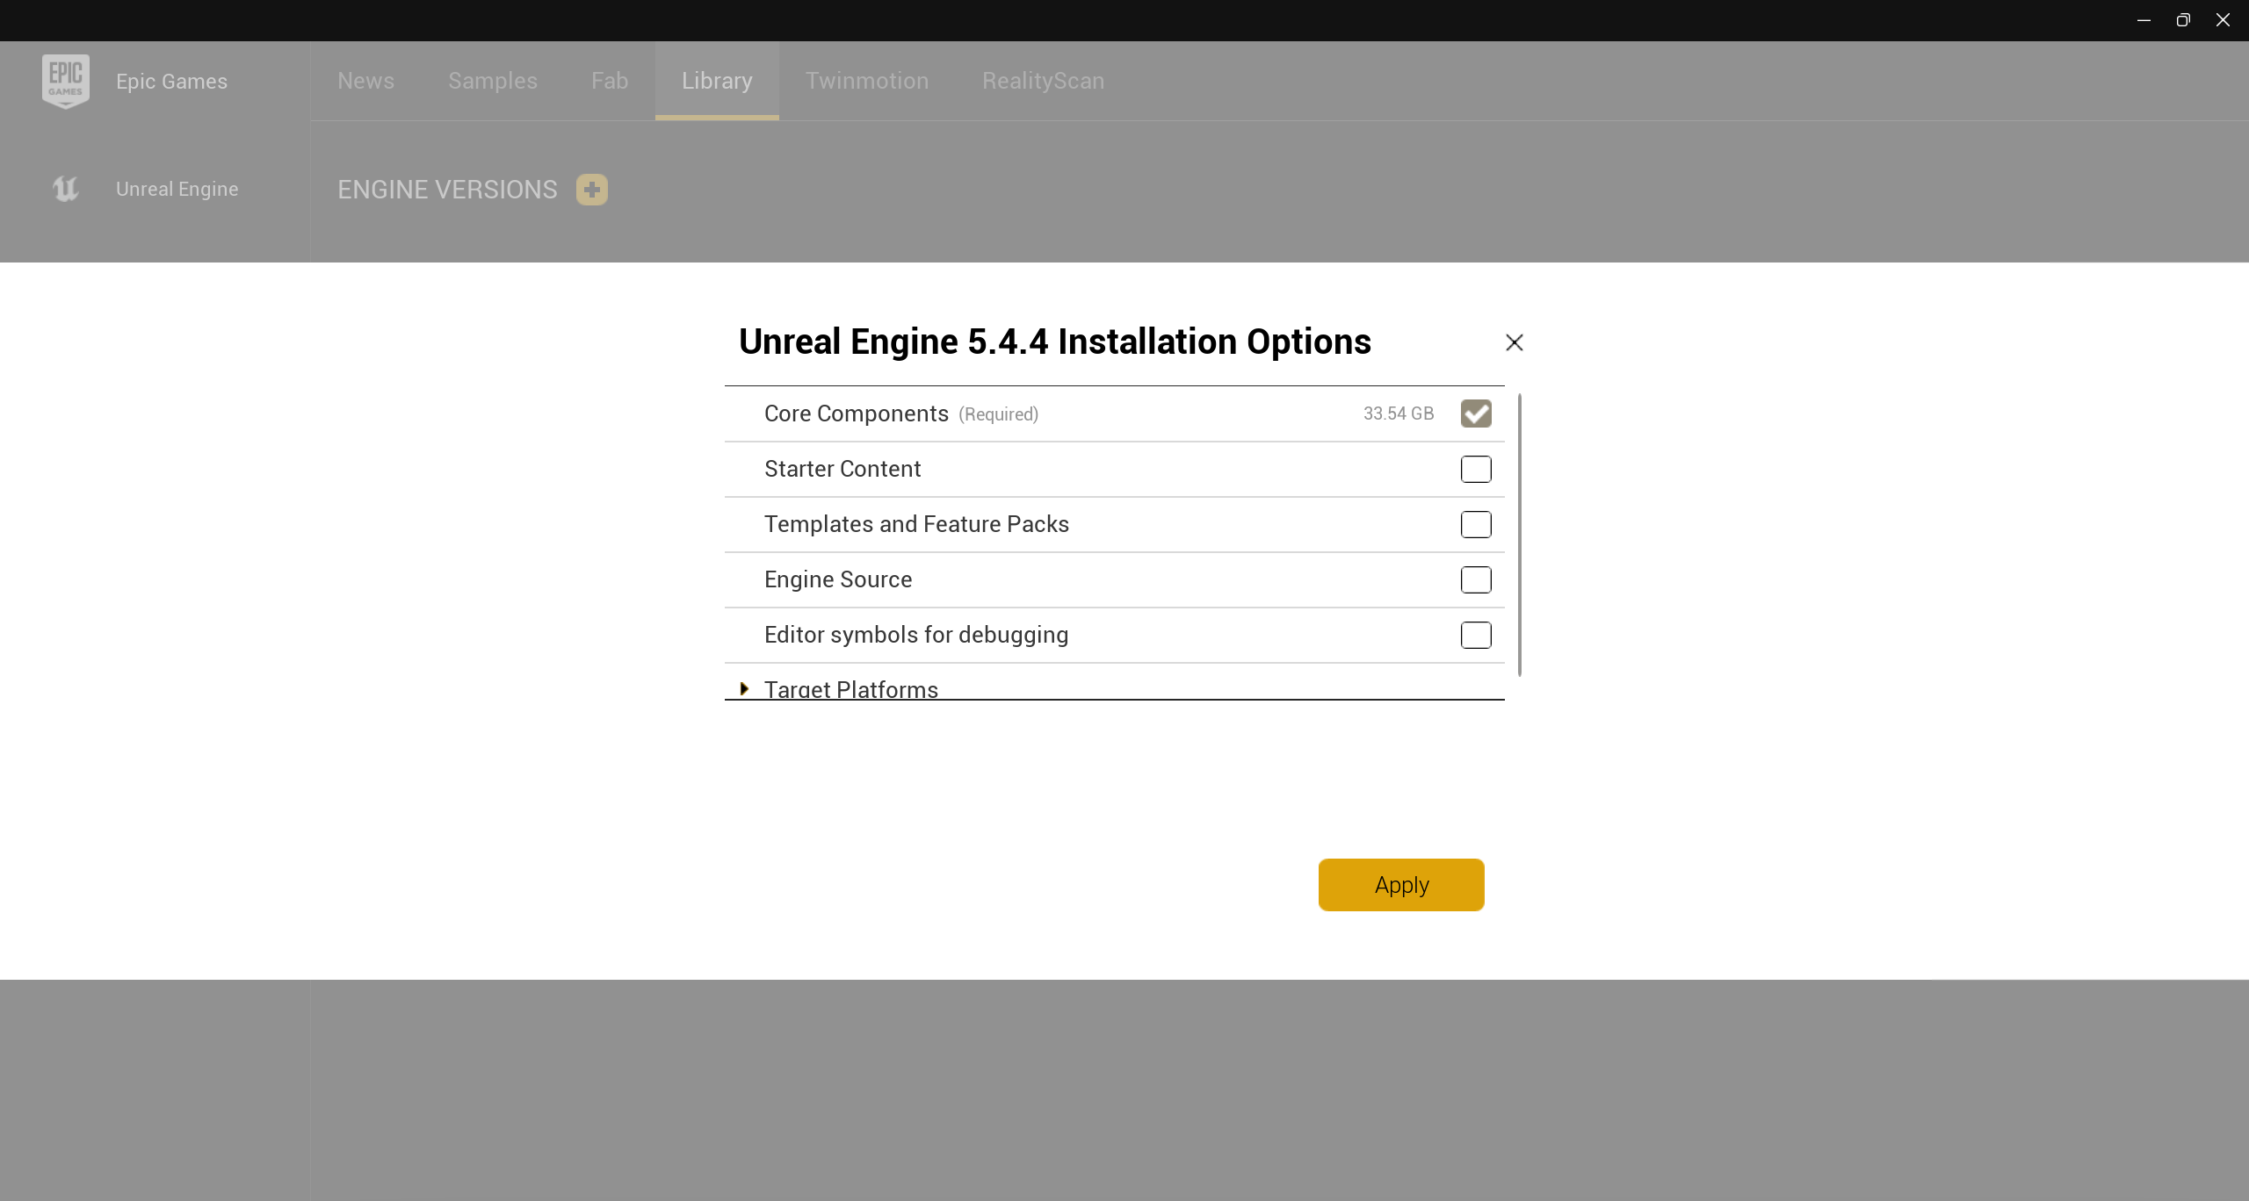The image size is (2249, 1201).
Task: Toggle the Core Components checkbox
Action: click(1476, 414)
